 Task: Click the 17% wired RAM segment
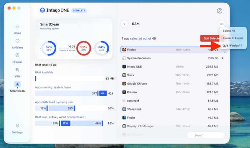tap(65, 123)
